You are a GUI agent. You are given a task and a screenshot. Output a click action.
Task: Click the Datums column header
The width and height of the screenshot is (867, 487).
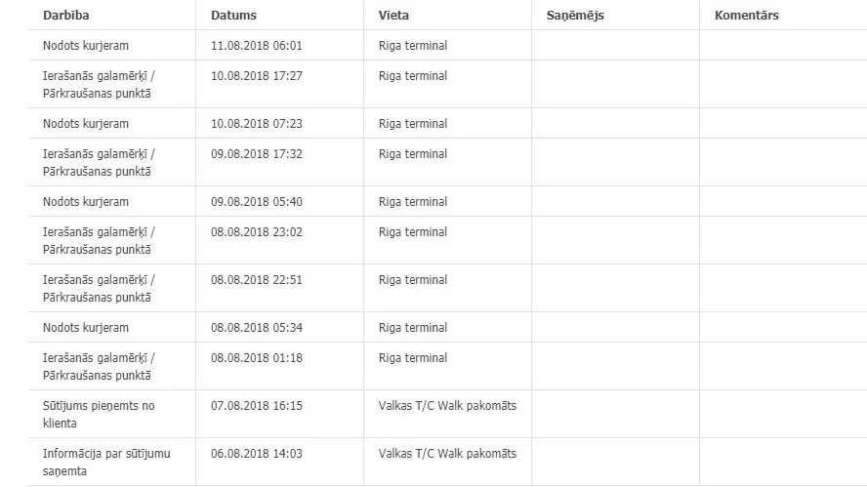[x=233, y=16]
